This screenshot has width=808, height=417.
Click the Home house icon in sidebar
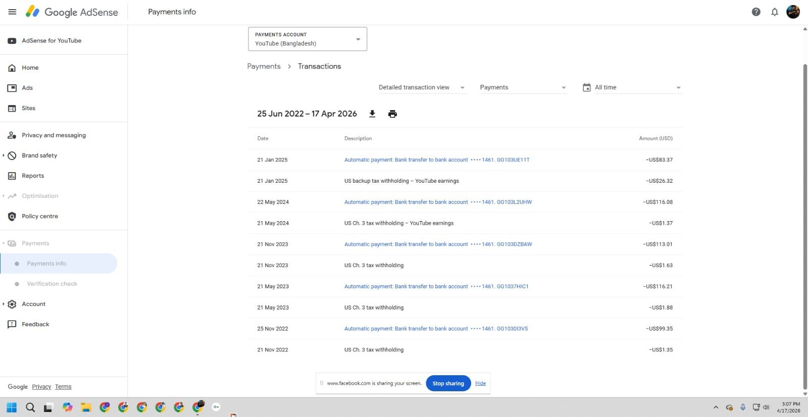point(12,68)
